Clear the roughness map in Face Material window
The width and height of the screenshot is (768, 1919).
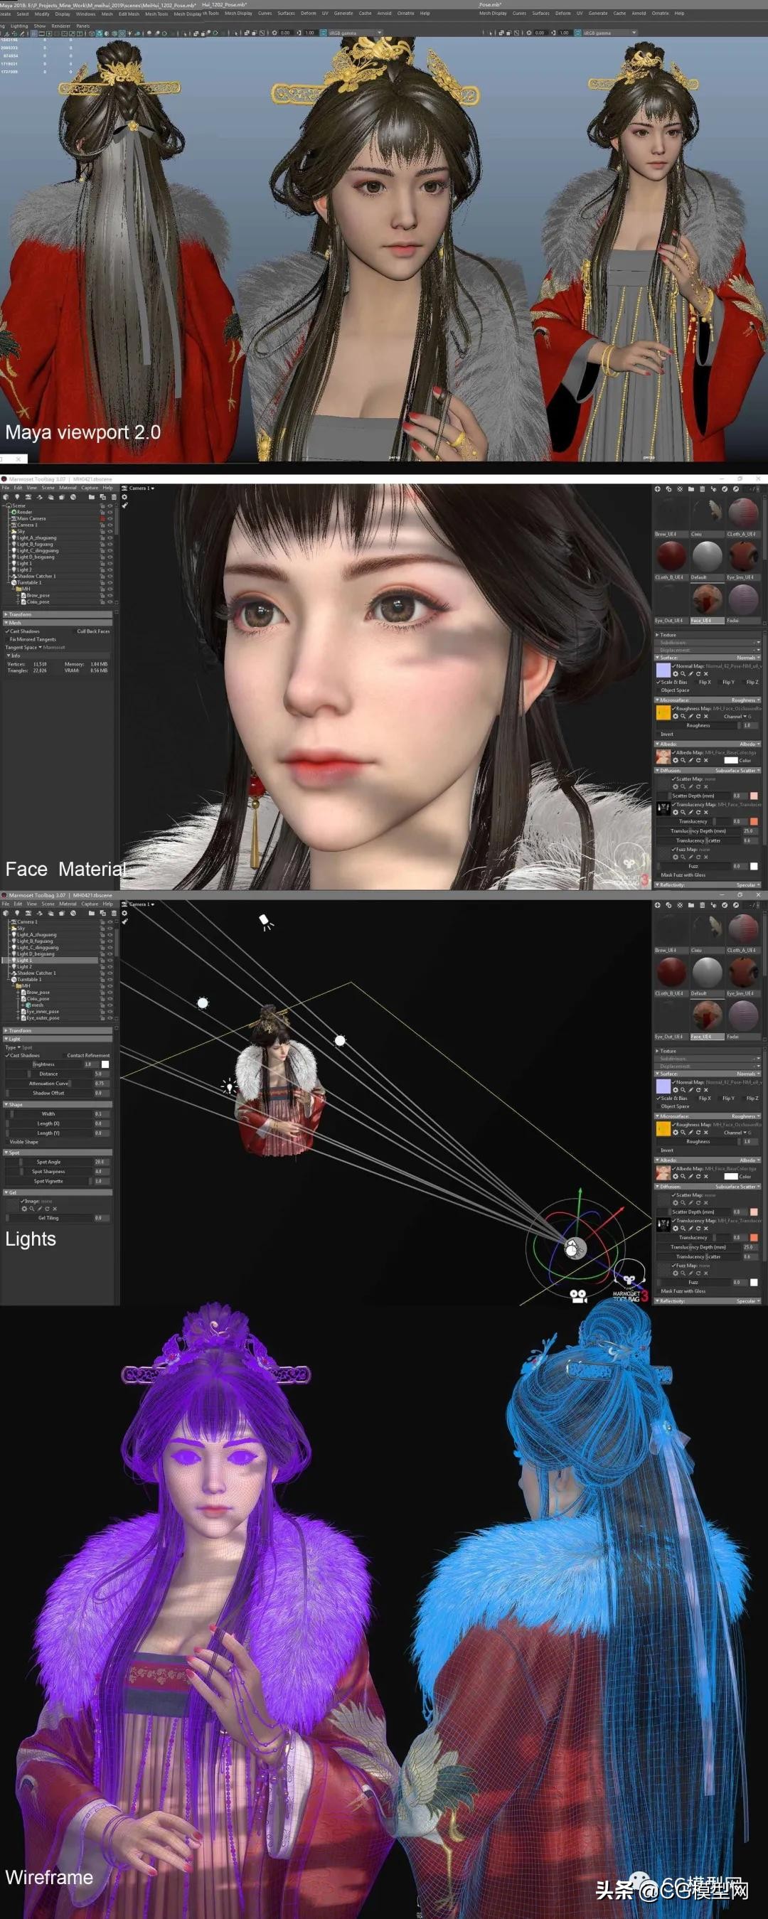tap(706, 717)
